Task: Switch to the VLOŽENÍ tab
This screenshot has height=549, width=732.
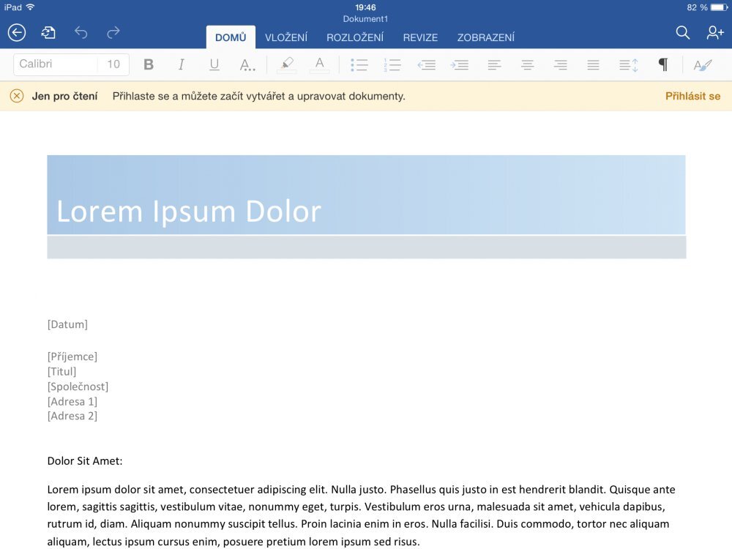Action: click(x=286, y=37)
